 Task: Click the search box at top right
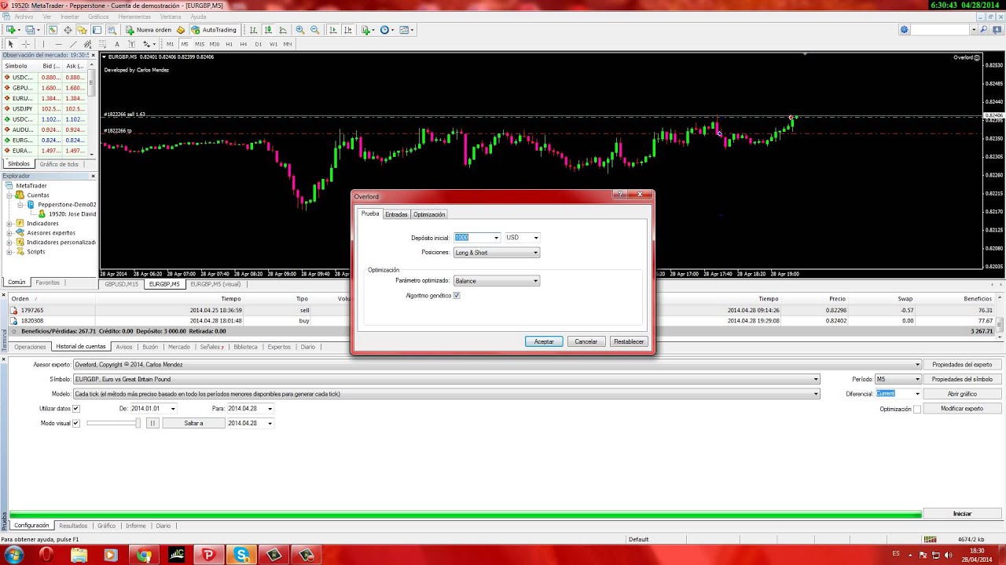click(x=940, y=30)
